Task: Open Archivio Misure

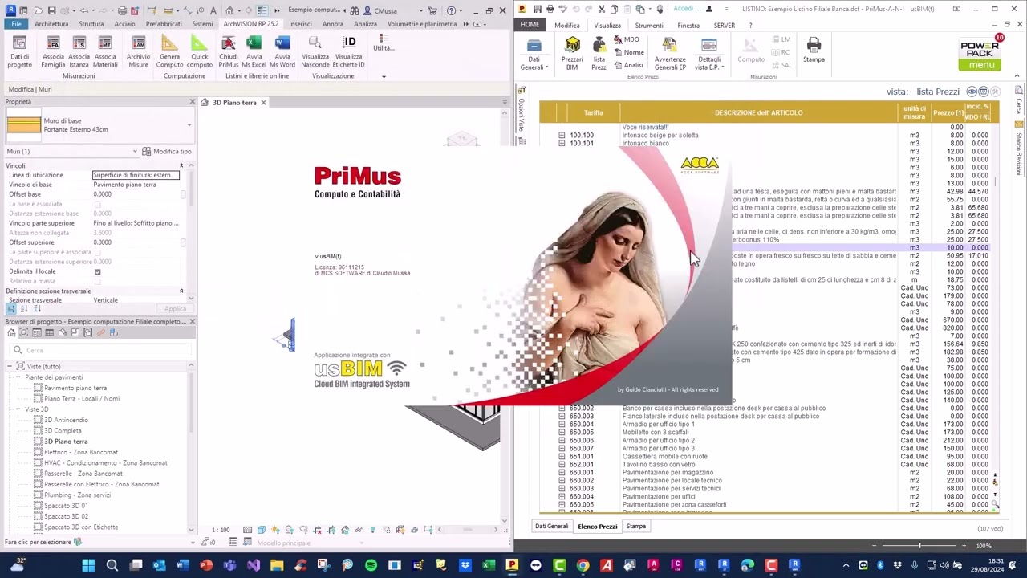Action: [138, 51]
